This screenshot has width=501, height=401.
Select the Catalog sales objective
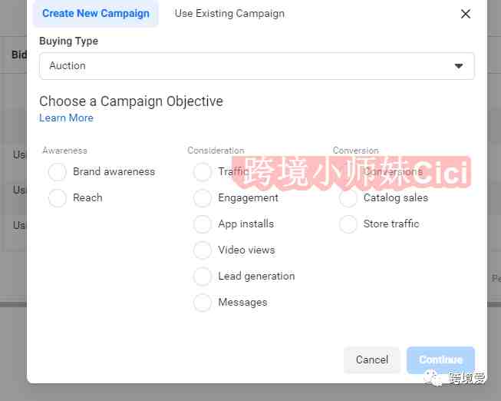pos(348,197)
